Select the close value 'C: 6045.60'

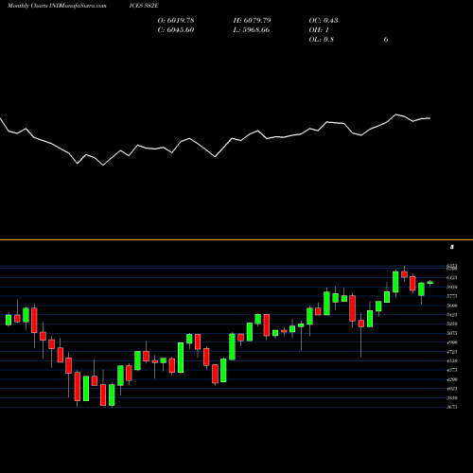(176, 30)
